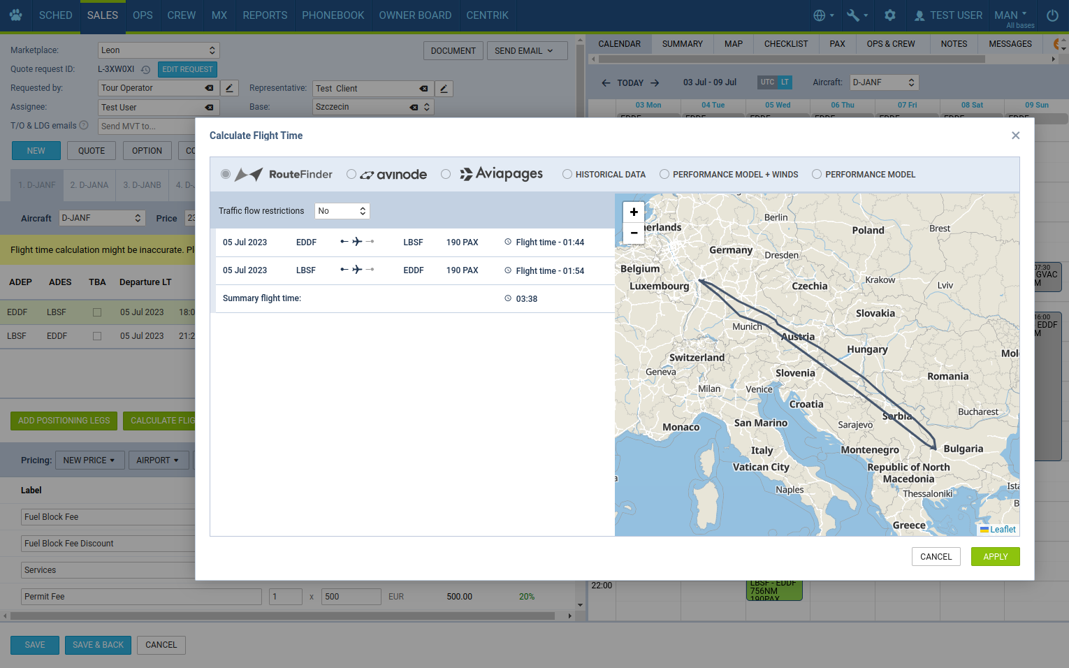
Task: Click the Permit Fee price 500 field
Action: click(x=351, y=597)
